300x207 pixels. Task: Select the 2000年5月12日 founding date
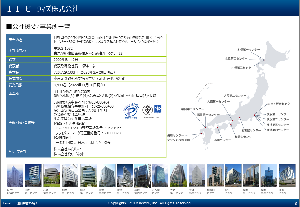coord(66,60)
